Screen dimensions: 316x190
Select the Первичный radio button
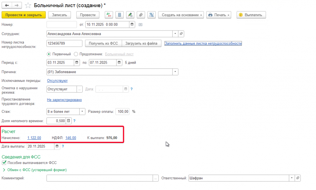point(49,54)
